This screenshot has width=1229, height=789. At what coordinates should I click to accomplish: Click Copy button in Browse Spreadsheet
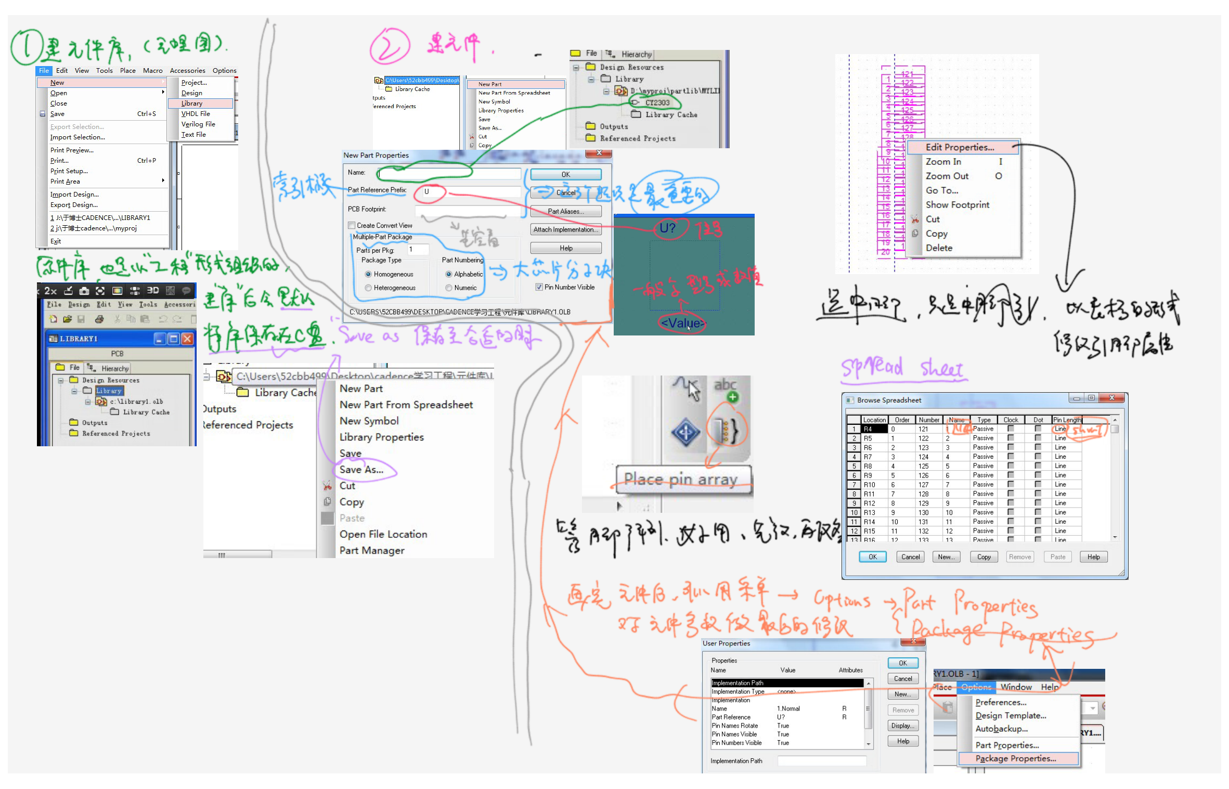coord(984,557)
